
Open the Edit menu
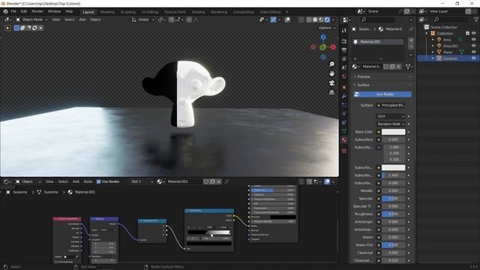click(x=24, y=11)
